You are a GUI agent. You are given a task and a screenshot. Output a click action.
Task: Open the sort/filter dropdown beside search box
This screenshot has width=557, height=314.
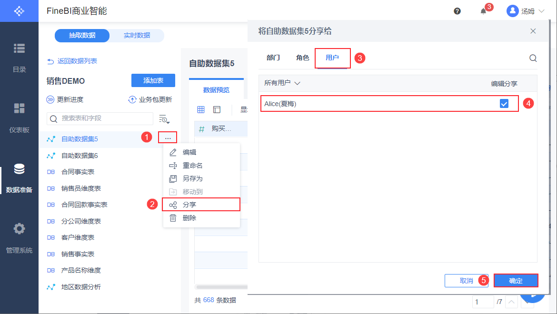(x=164, y=119)
